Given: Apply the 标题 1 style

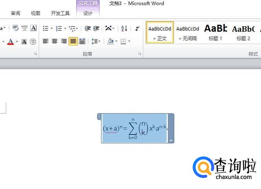Looking at the screenshot, I should (x=215, y=32).
